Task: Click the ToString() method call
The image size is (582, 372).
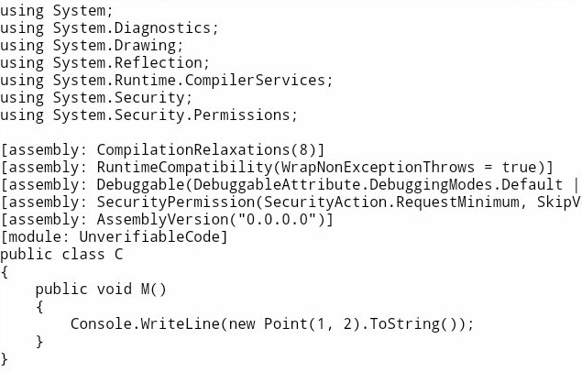Action: (413, 325)
